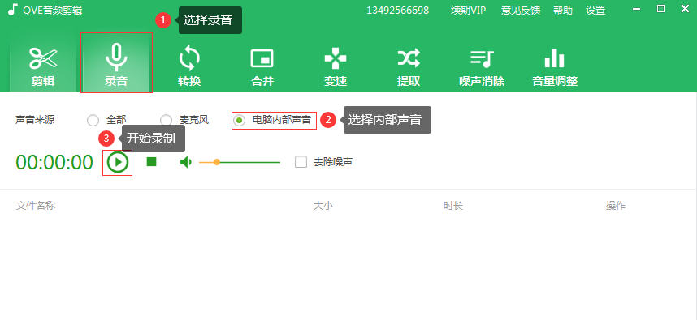This screenshot has width=697, height=320.
Task: Select the 录音 microphone recording tab
Action: [116, 63]
